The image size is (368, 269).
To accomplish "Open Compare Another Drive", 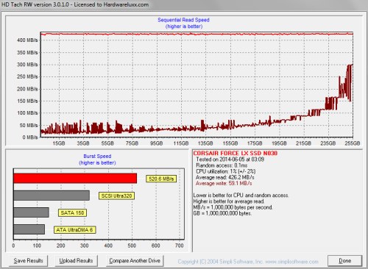I will tap(135, 261).
